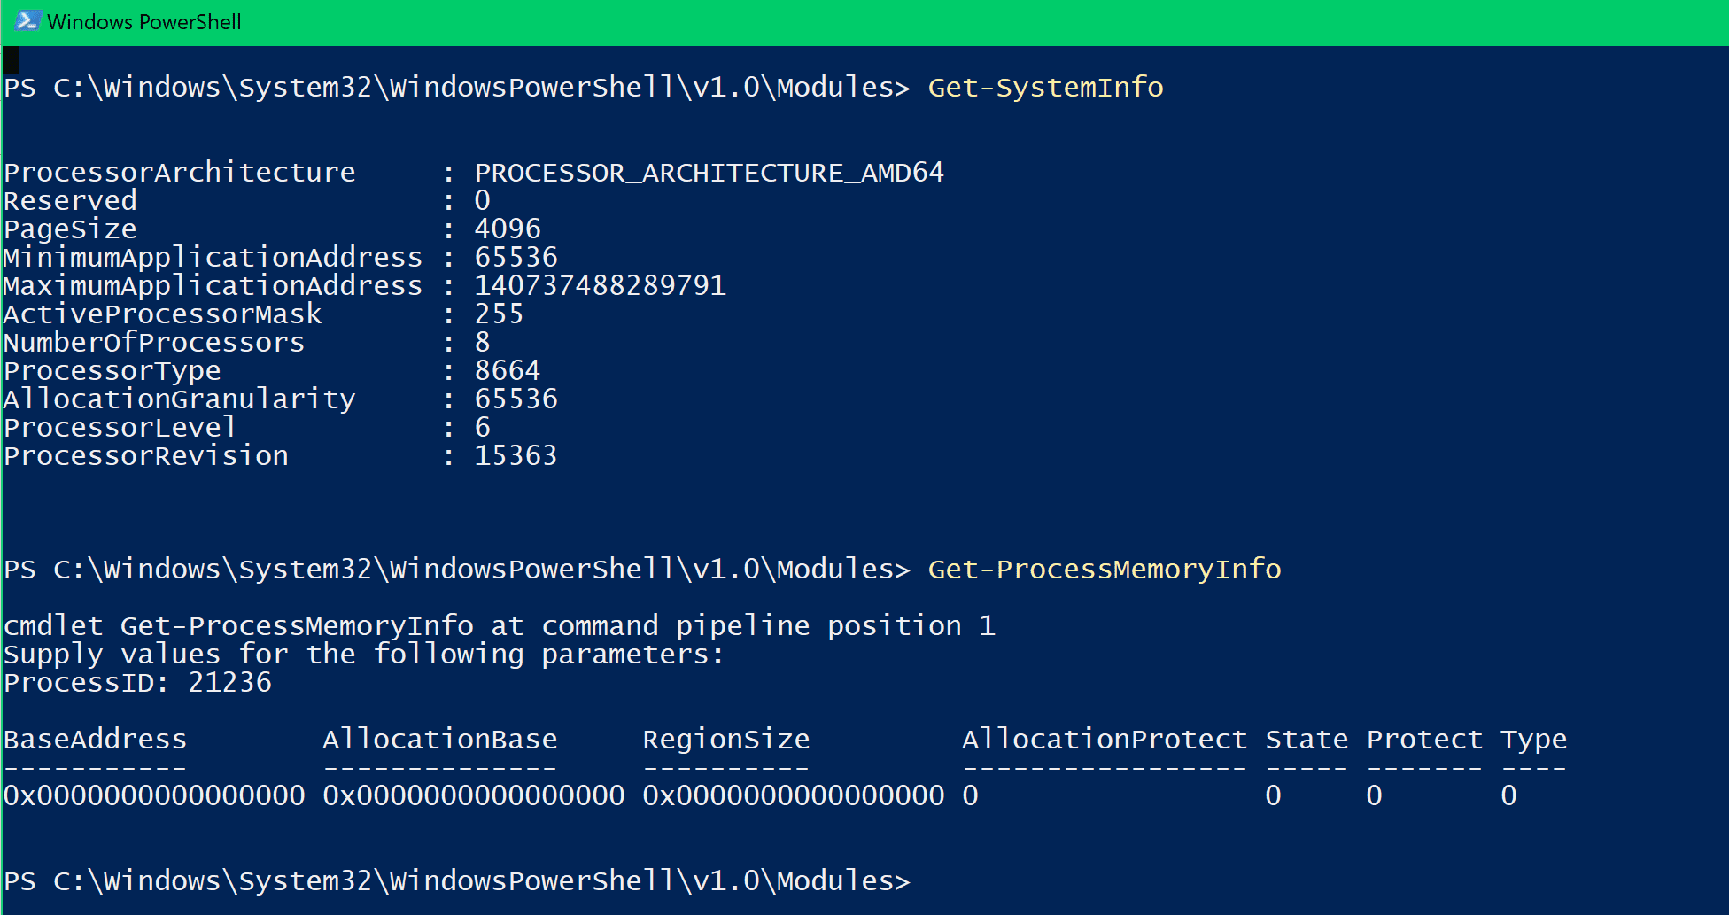1729x915 pixels.
Task: Click the MinimumApplicationAddress label
Action: [213, 257]
